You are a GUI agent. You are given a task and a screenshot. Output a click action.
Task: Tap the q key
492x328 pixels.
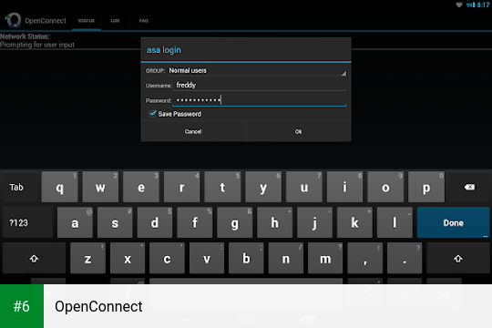coord(59,187)
